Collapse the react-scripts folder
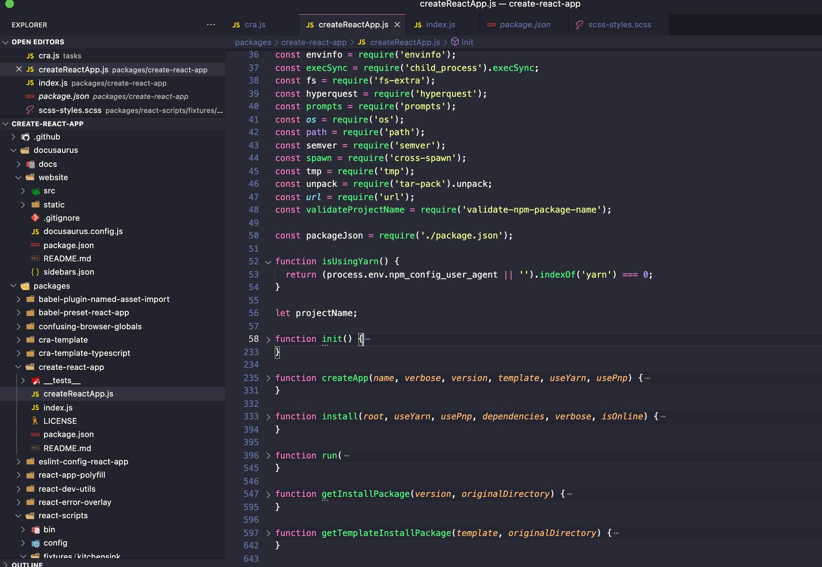This screenshot has height=567, width=822. (18, 516)
